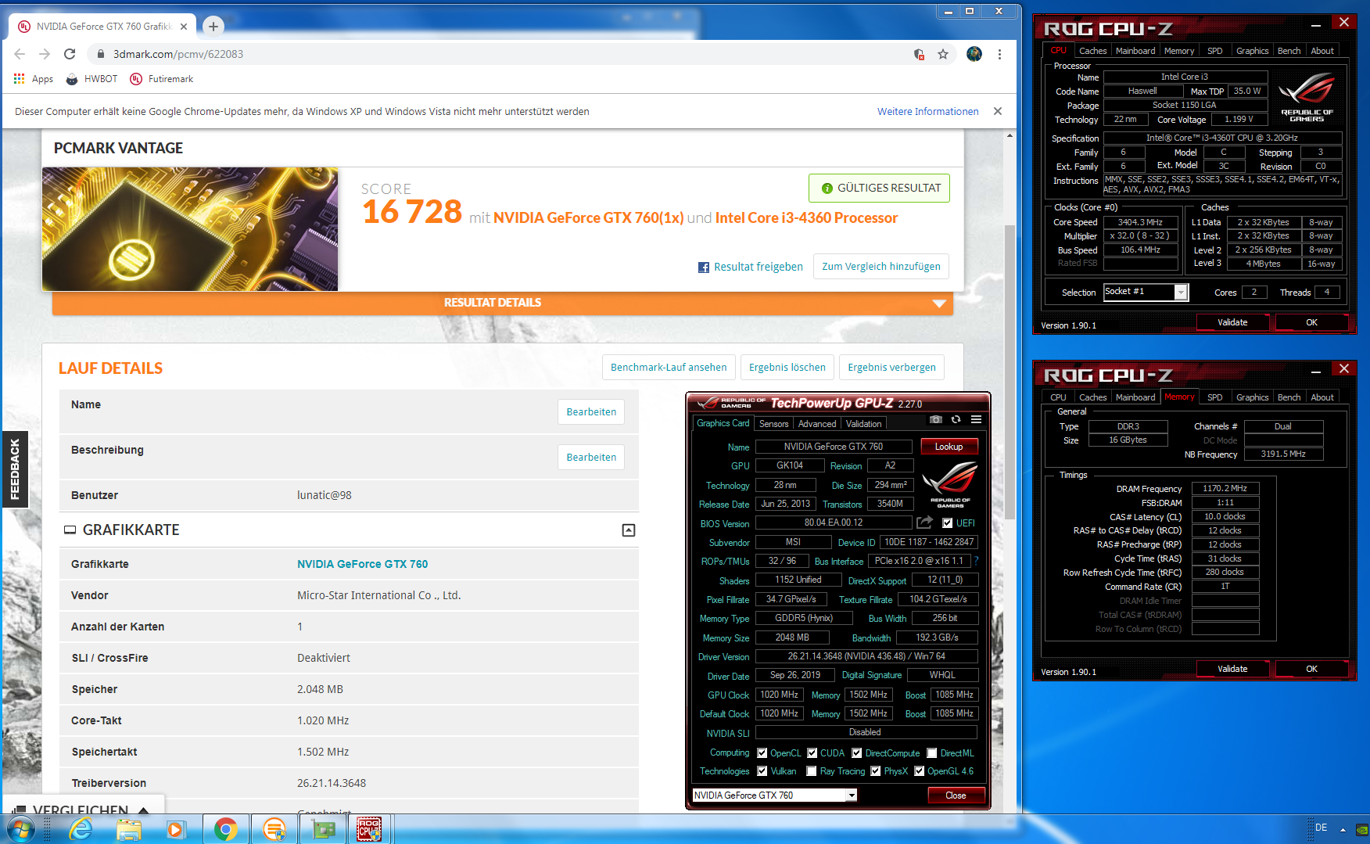Reload the 3DMark page
The image size is (1370, 844).
point(70,54)
